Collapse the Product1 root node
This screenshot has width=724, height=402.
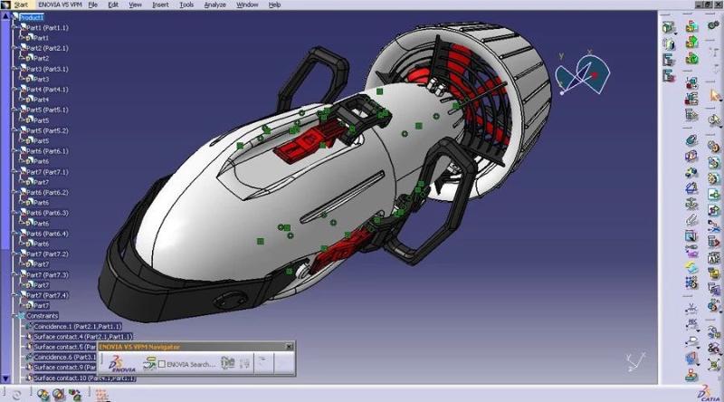pyautogui.click(x=14, y=17)
